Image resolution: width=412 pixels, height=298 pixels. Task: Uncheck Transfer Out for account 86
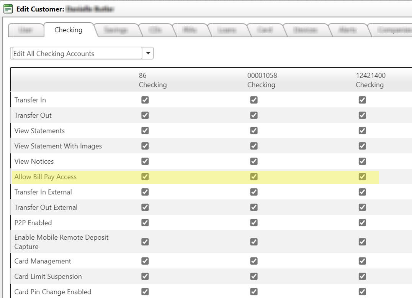(x=145, y=115)
